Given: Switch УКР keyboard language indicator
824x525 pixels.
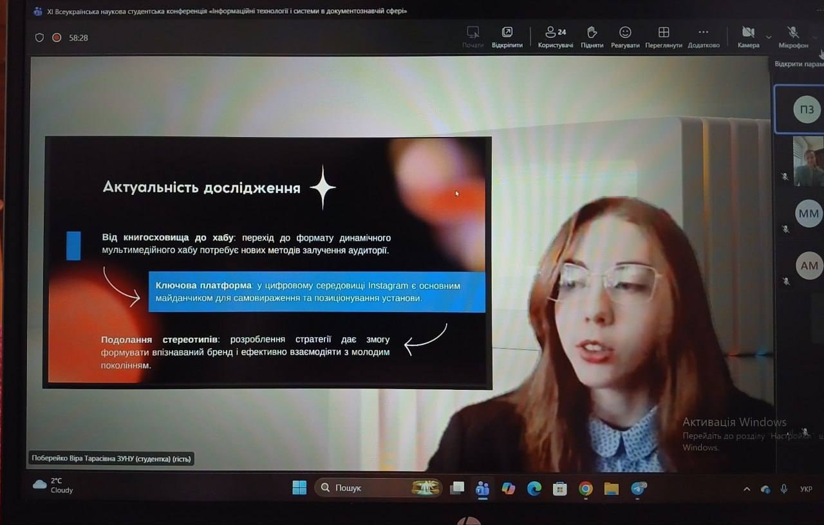Looking at the screenshot, I should [x=806, y=489].
